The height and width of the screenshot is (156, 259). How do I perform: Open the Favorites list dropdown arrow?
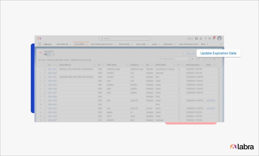pos(192,38)
